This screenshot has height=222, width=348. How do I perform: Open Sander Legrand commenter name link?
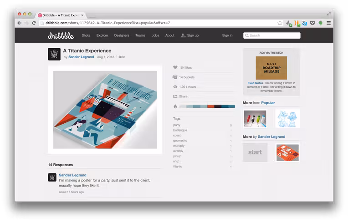click(72, 175)
